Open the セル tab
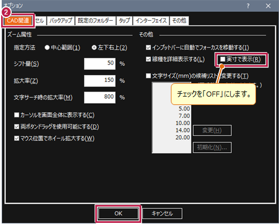This screenshot has width=279, height=224. 40,21
